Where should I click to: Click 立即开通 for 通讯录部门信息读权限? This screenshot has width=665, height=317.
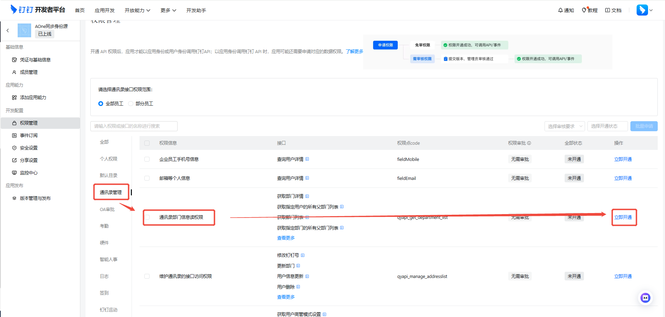[x=623, y=217]
